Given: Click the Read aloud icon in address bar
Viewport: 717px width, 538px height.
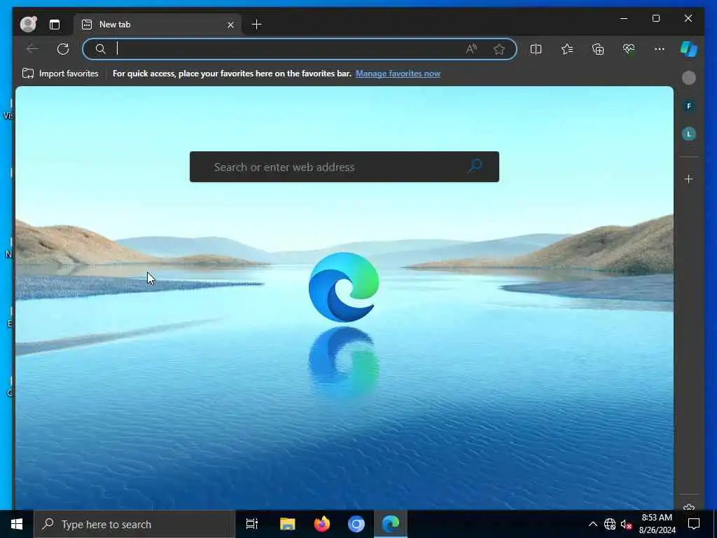Looking at the screenshot, I should 471,49.
